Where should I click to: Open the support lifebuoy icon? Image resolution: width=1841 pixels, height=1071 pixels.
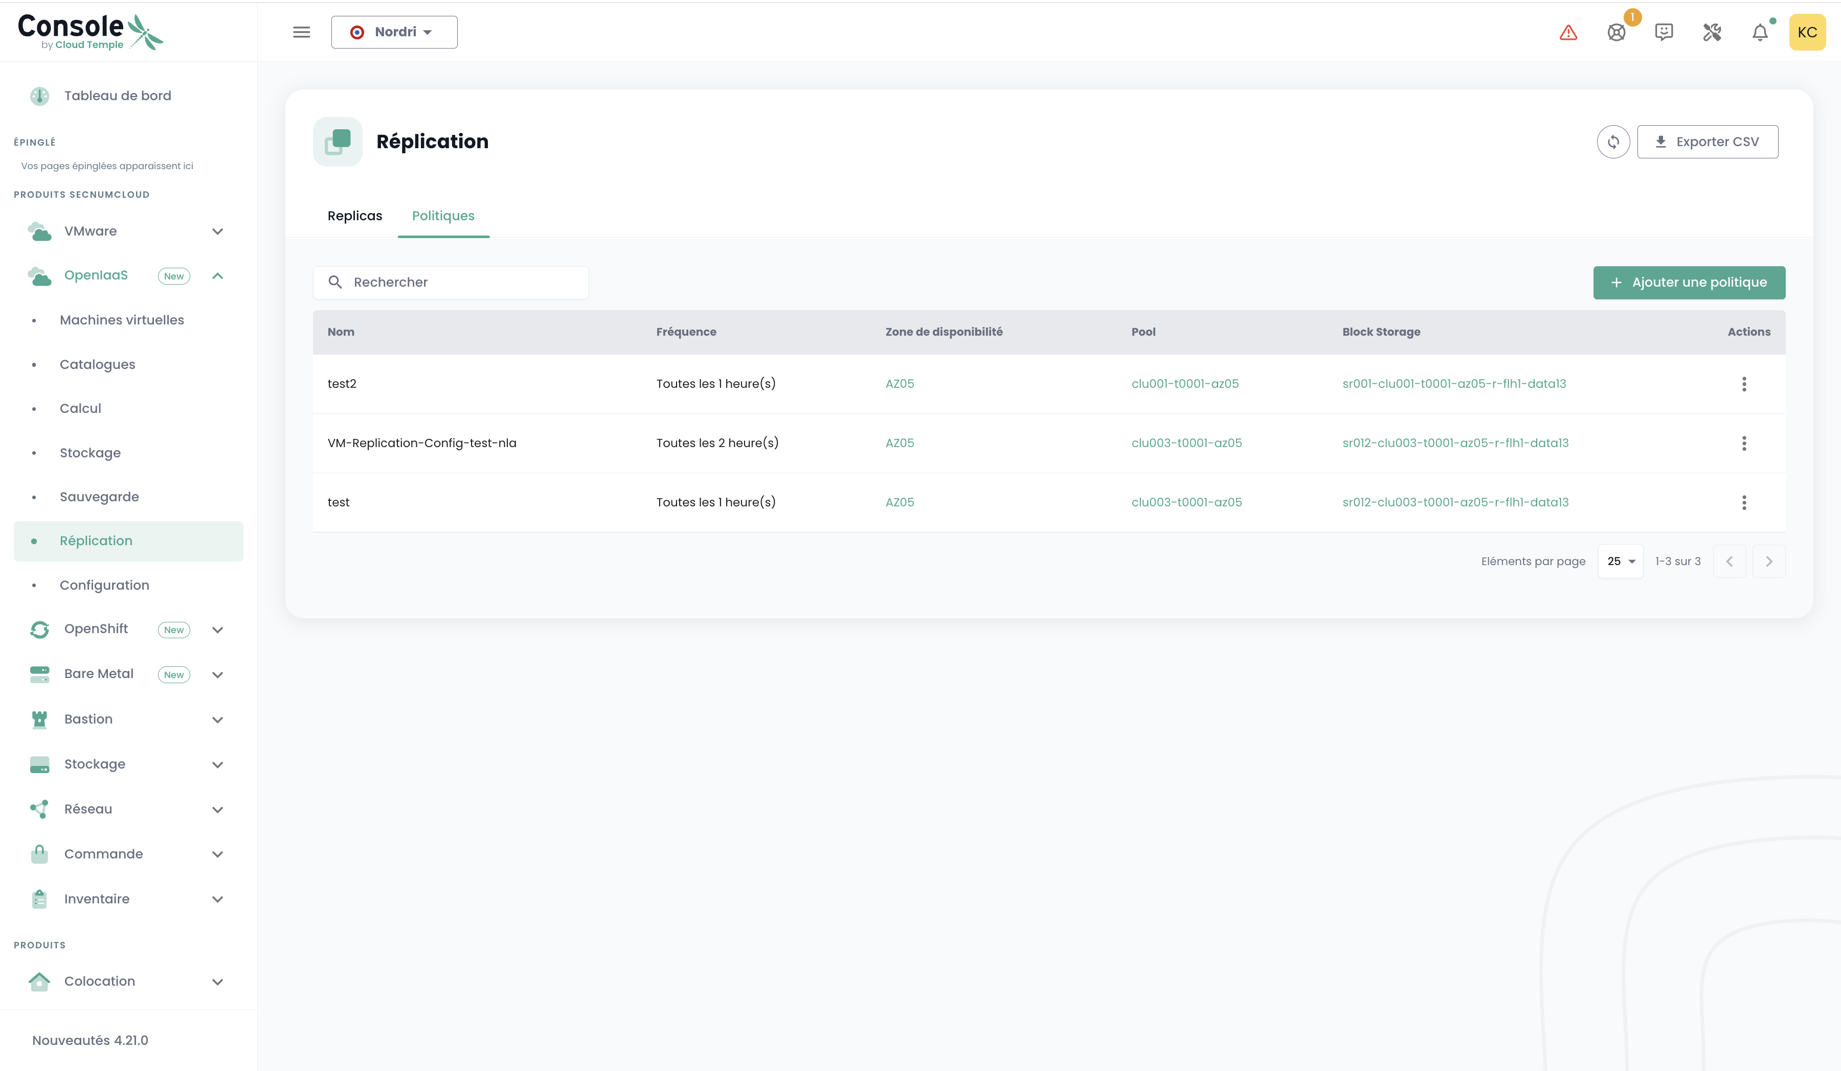click(1616, 32)
